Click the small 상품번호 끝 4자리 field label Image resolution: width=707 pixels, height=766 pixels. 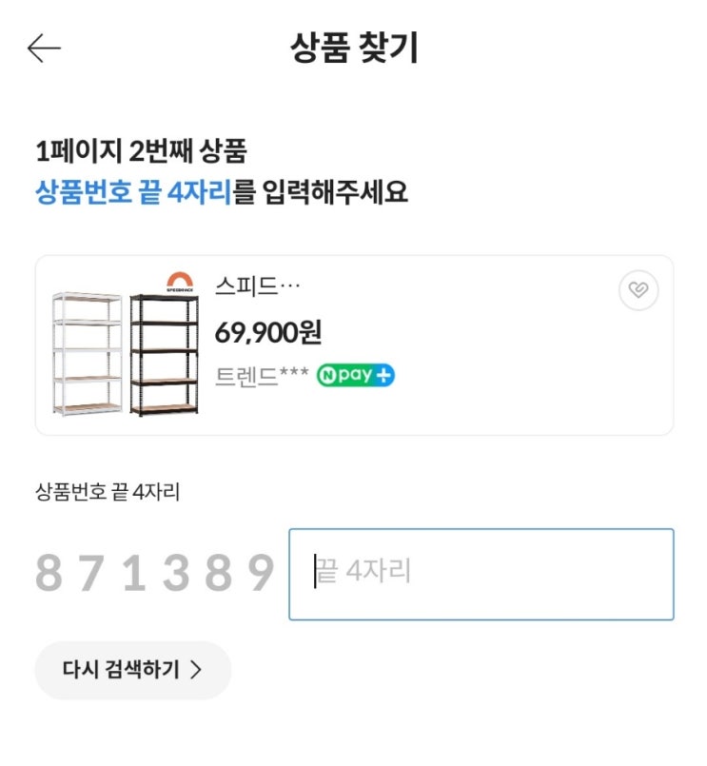[x=108, y=492]
